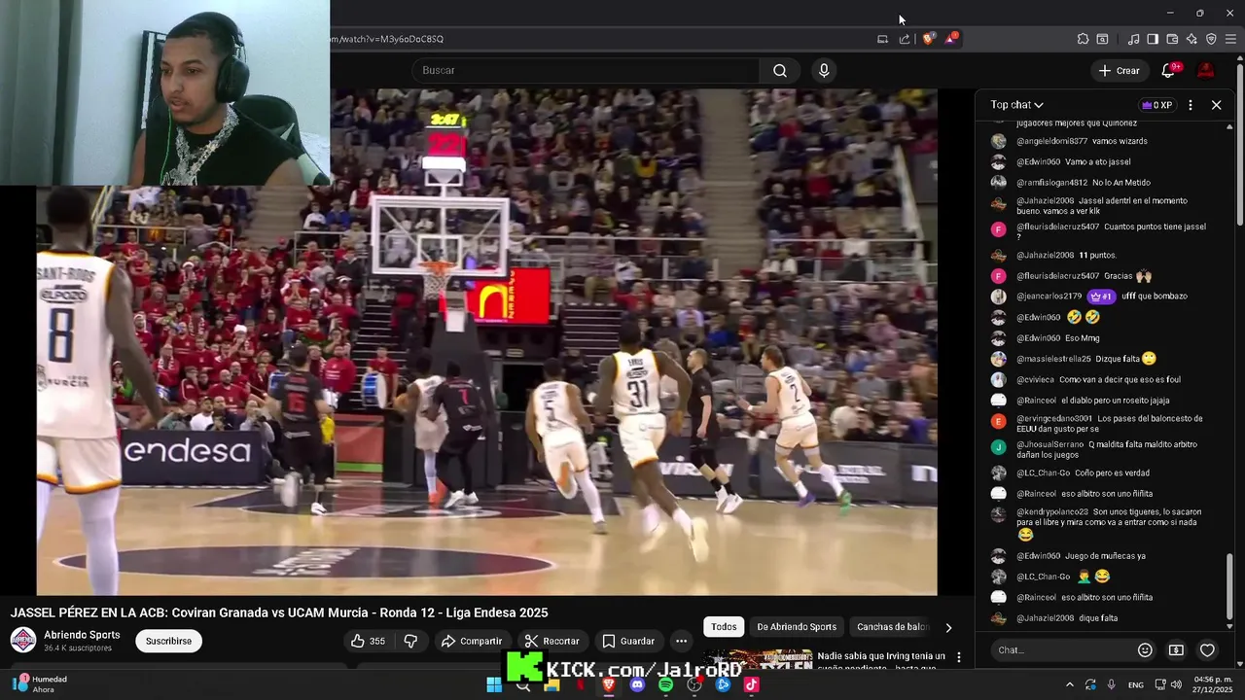Open the browser tab search icon
This screenshot has width=1245, height=700.
point(1102,39)
